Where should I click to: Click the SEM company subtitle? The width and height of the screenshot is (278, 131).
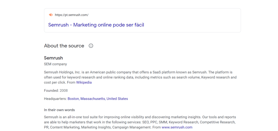click(55, 64)
